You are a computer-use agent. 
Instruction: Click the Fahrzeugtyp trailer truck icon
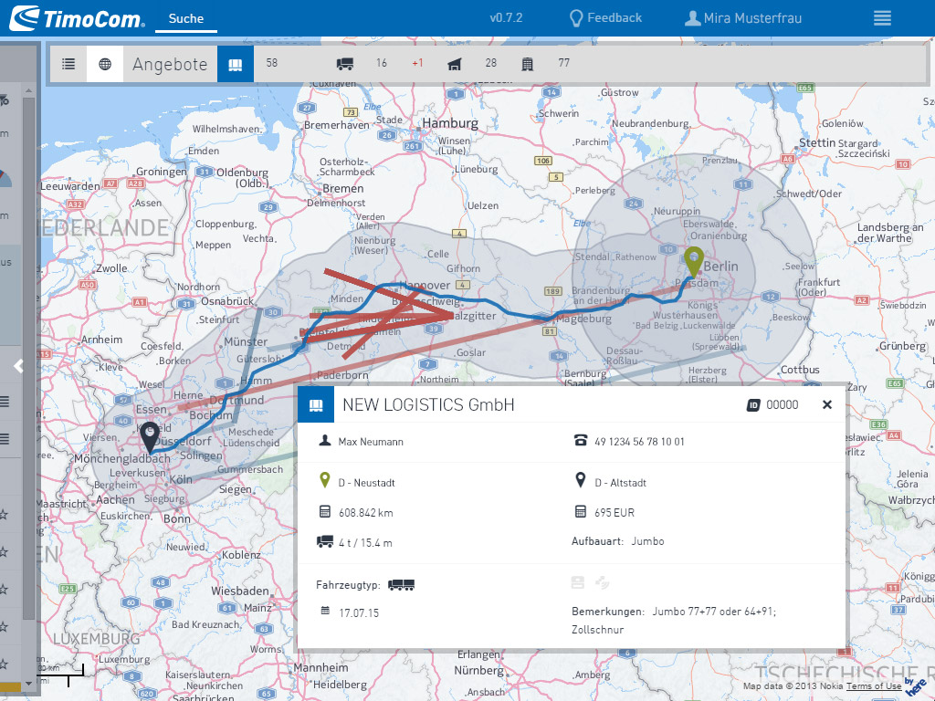pyautogui.click(x=402, y=585)
